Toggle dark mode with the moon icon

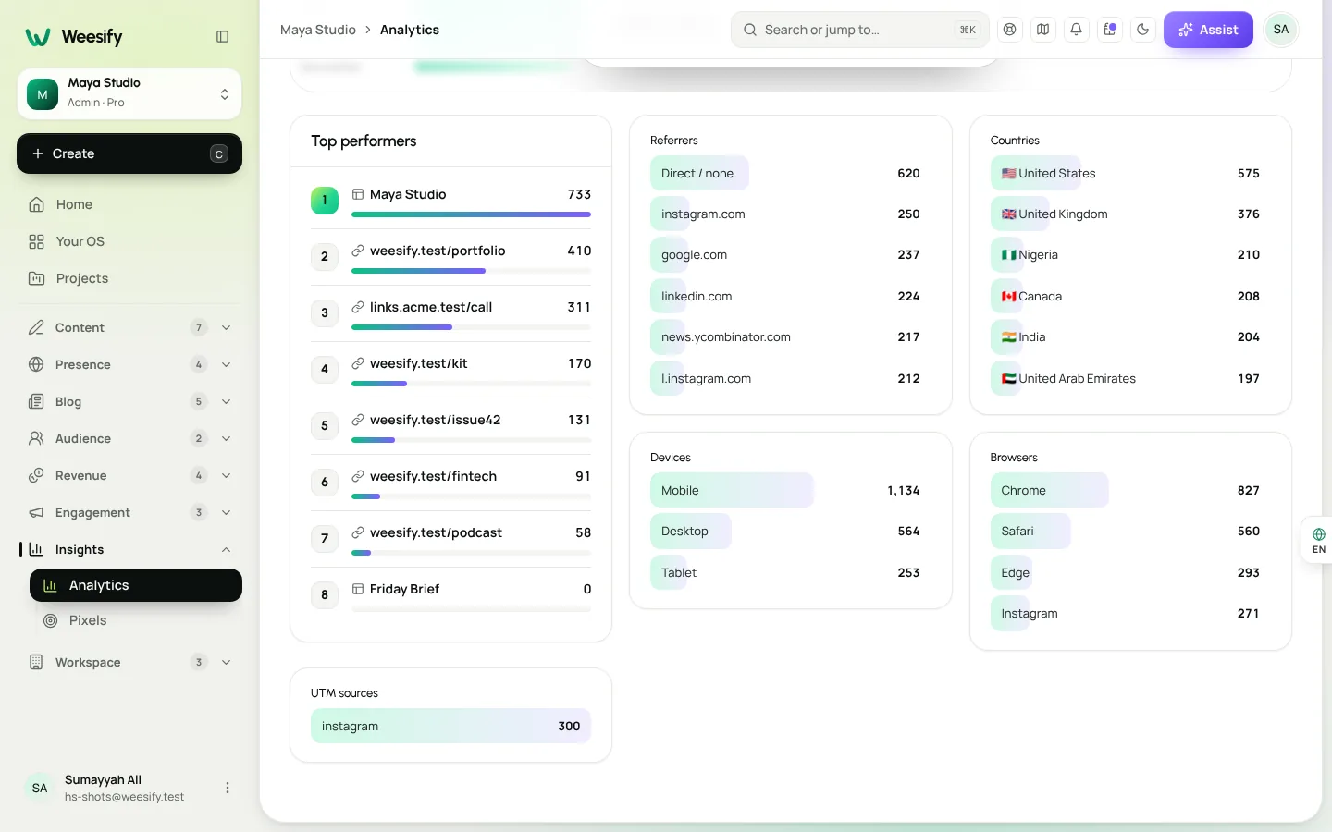[x=1143, y=30]
